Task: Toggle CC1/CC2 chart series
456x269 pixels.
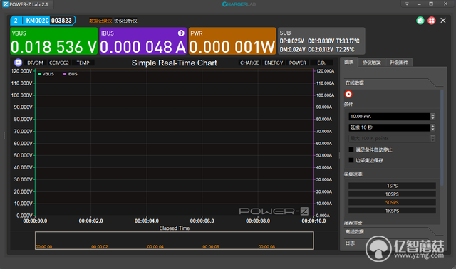Action: click(x=59, y=63)
